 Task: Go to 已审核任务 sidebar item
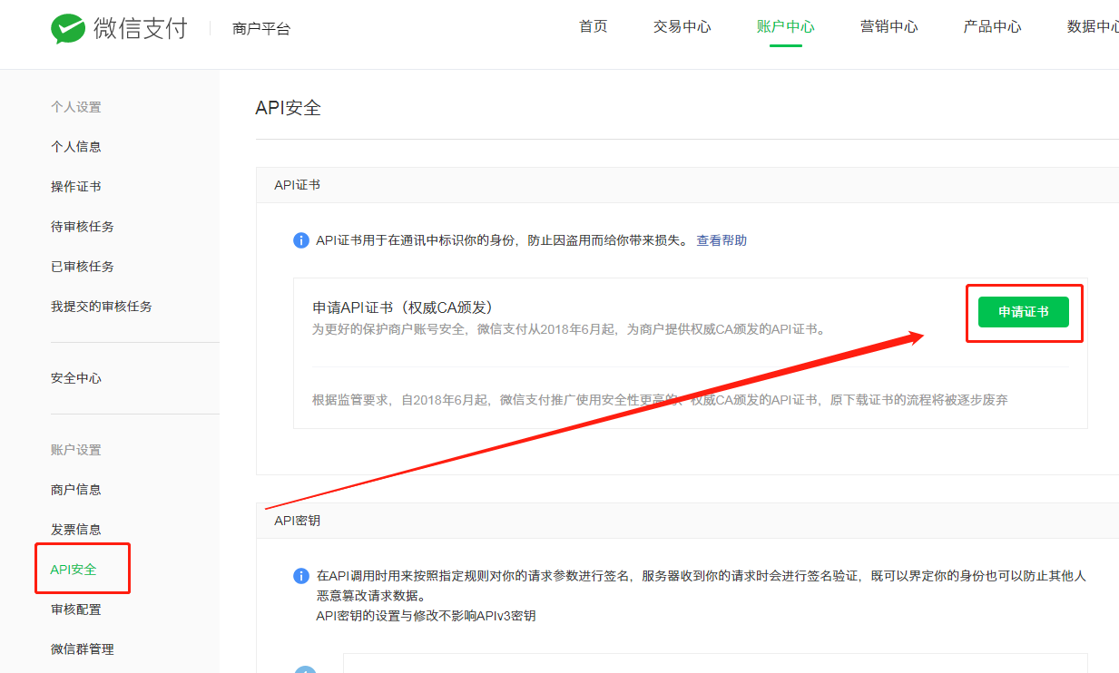[83, 267]
